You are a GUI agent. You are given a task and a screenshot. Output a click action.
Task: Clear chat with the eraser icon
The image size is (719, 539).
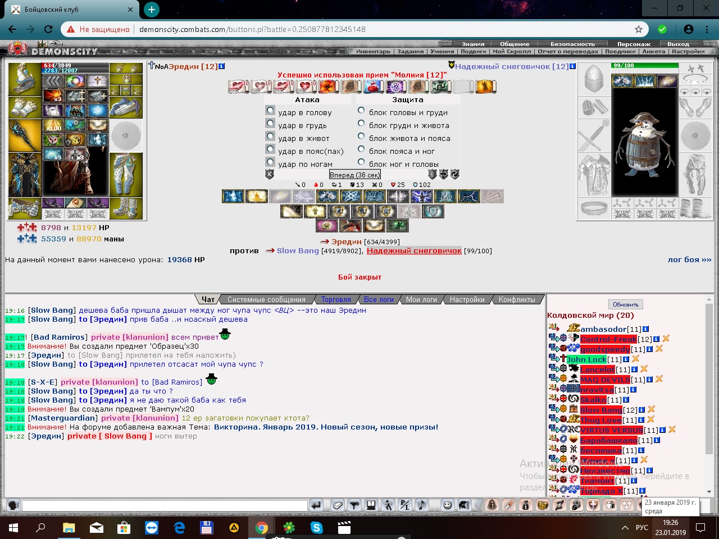338,505
